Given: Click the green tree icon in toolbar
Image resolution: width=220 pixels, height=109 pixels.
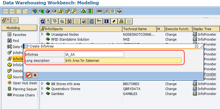Looking at the screenshot, I should pos(83,11).
